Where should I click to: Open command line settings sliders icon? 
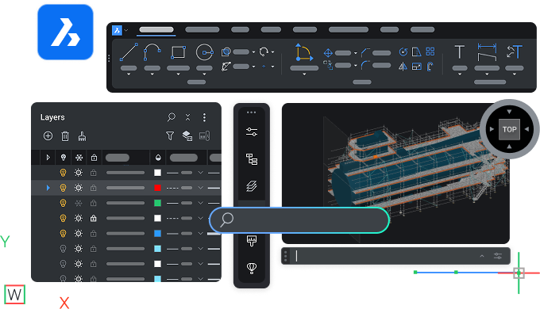498,256
